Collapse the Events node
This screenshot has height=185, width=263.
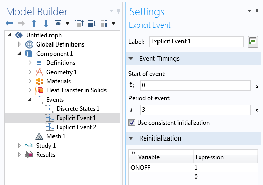(30, 99)
